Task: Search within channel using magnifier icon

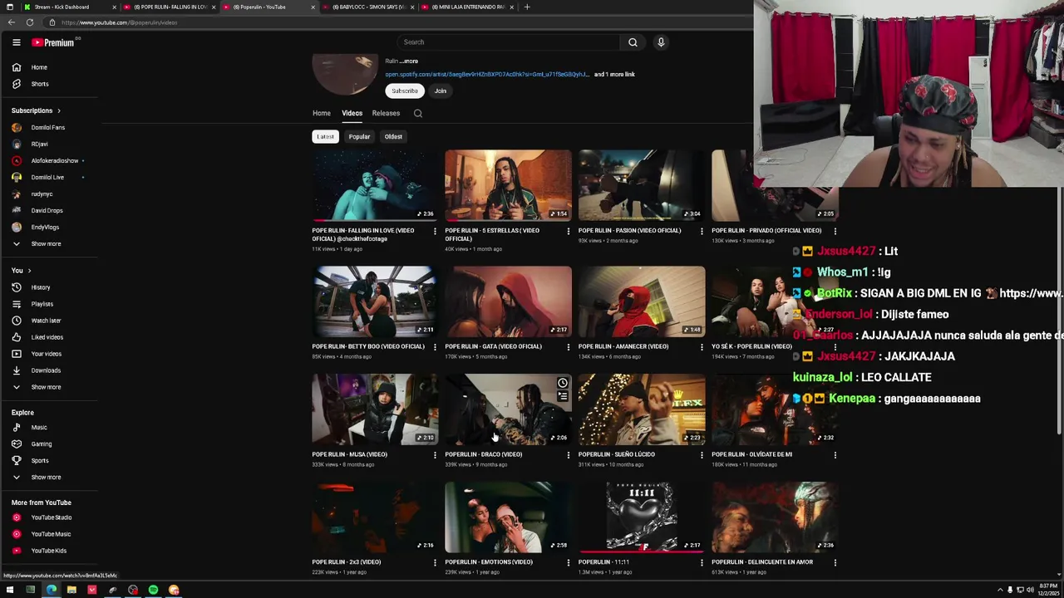Action: [418, 114]
